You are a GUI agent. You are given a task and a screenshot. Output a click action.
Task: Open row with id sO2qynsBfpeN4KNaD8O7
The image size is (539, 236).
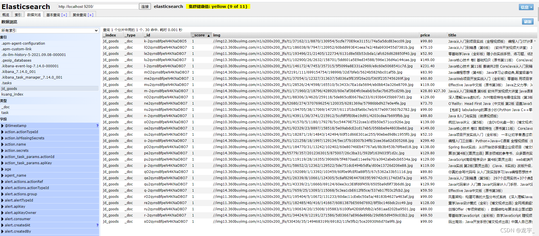click(166, 221)
